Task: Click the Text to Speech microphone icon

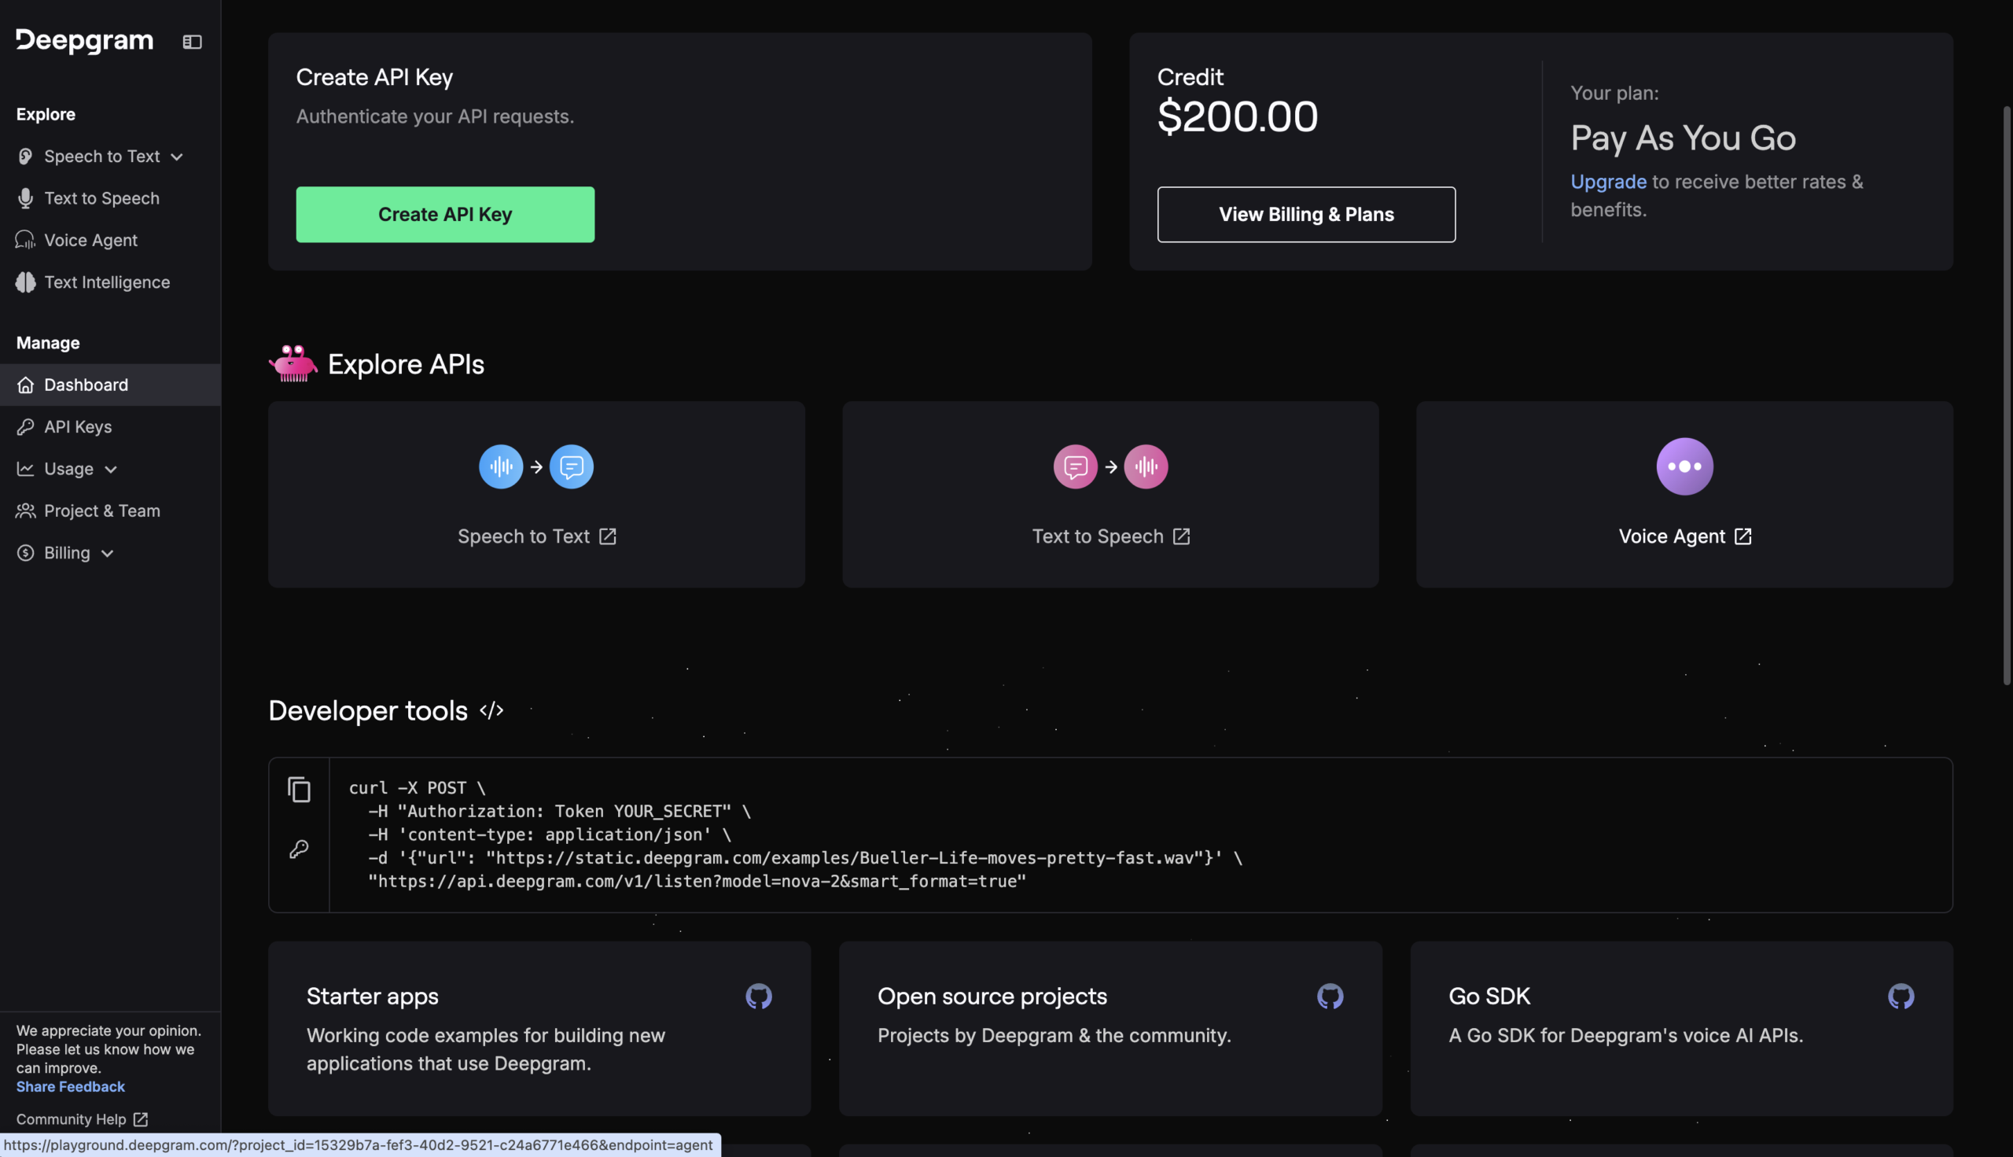Action: pos(25,199)
